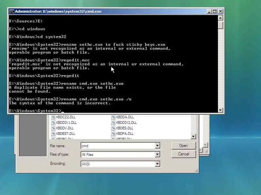
Task: Select the KBDDIV2.DLL file icon
Action: 113,123
